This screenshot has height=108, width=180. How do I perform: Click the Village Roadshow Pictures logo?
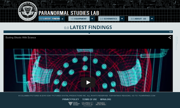tap(74, 104)
